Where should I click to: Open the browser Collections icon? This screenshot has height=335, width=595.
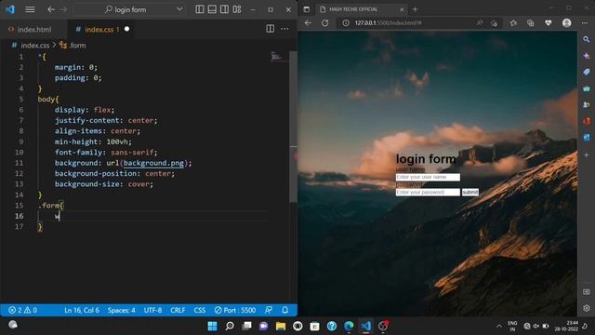(531, 22)
